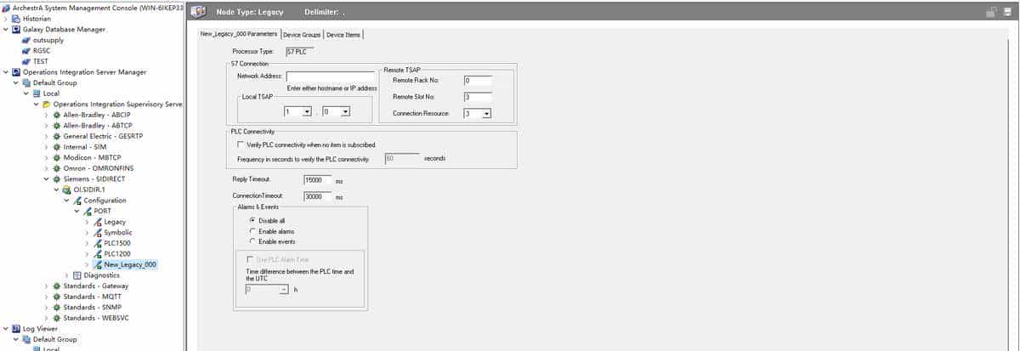
Task: Click the Omron OMRONFINS gear icon
Action: point(57,168)
